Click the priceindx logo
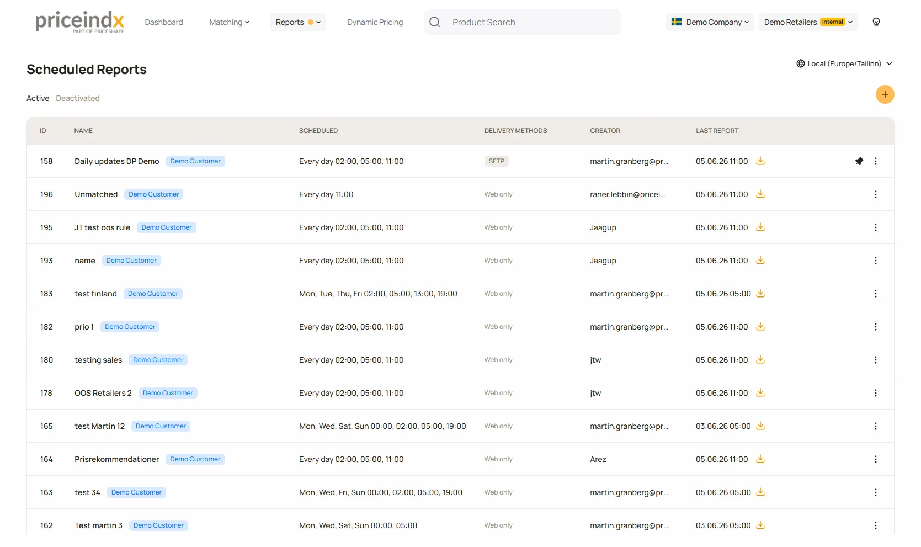921x547 pixels. (x=79, y=22)
